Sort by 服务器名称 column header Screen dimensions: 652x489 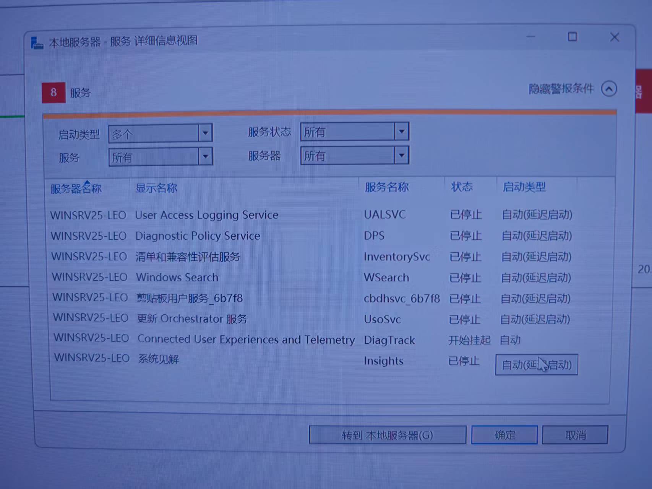76,188
